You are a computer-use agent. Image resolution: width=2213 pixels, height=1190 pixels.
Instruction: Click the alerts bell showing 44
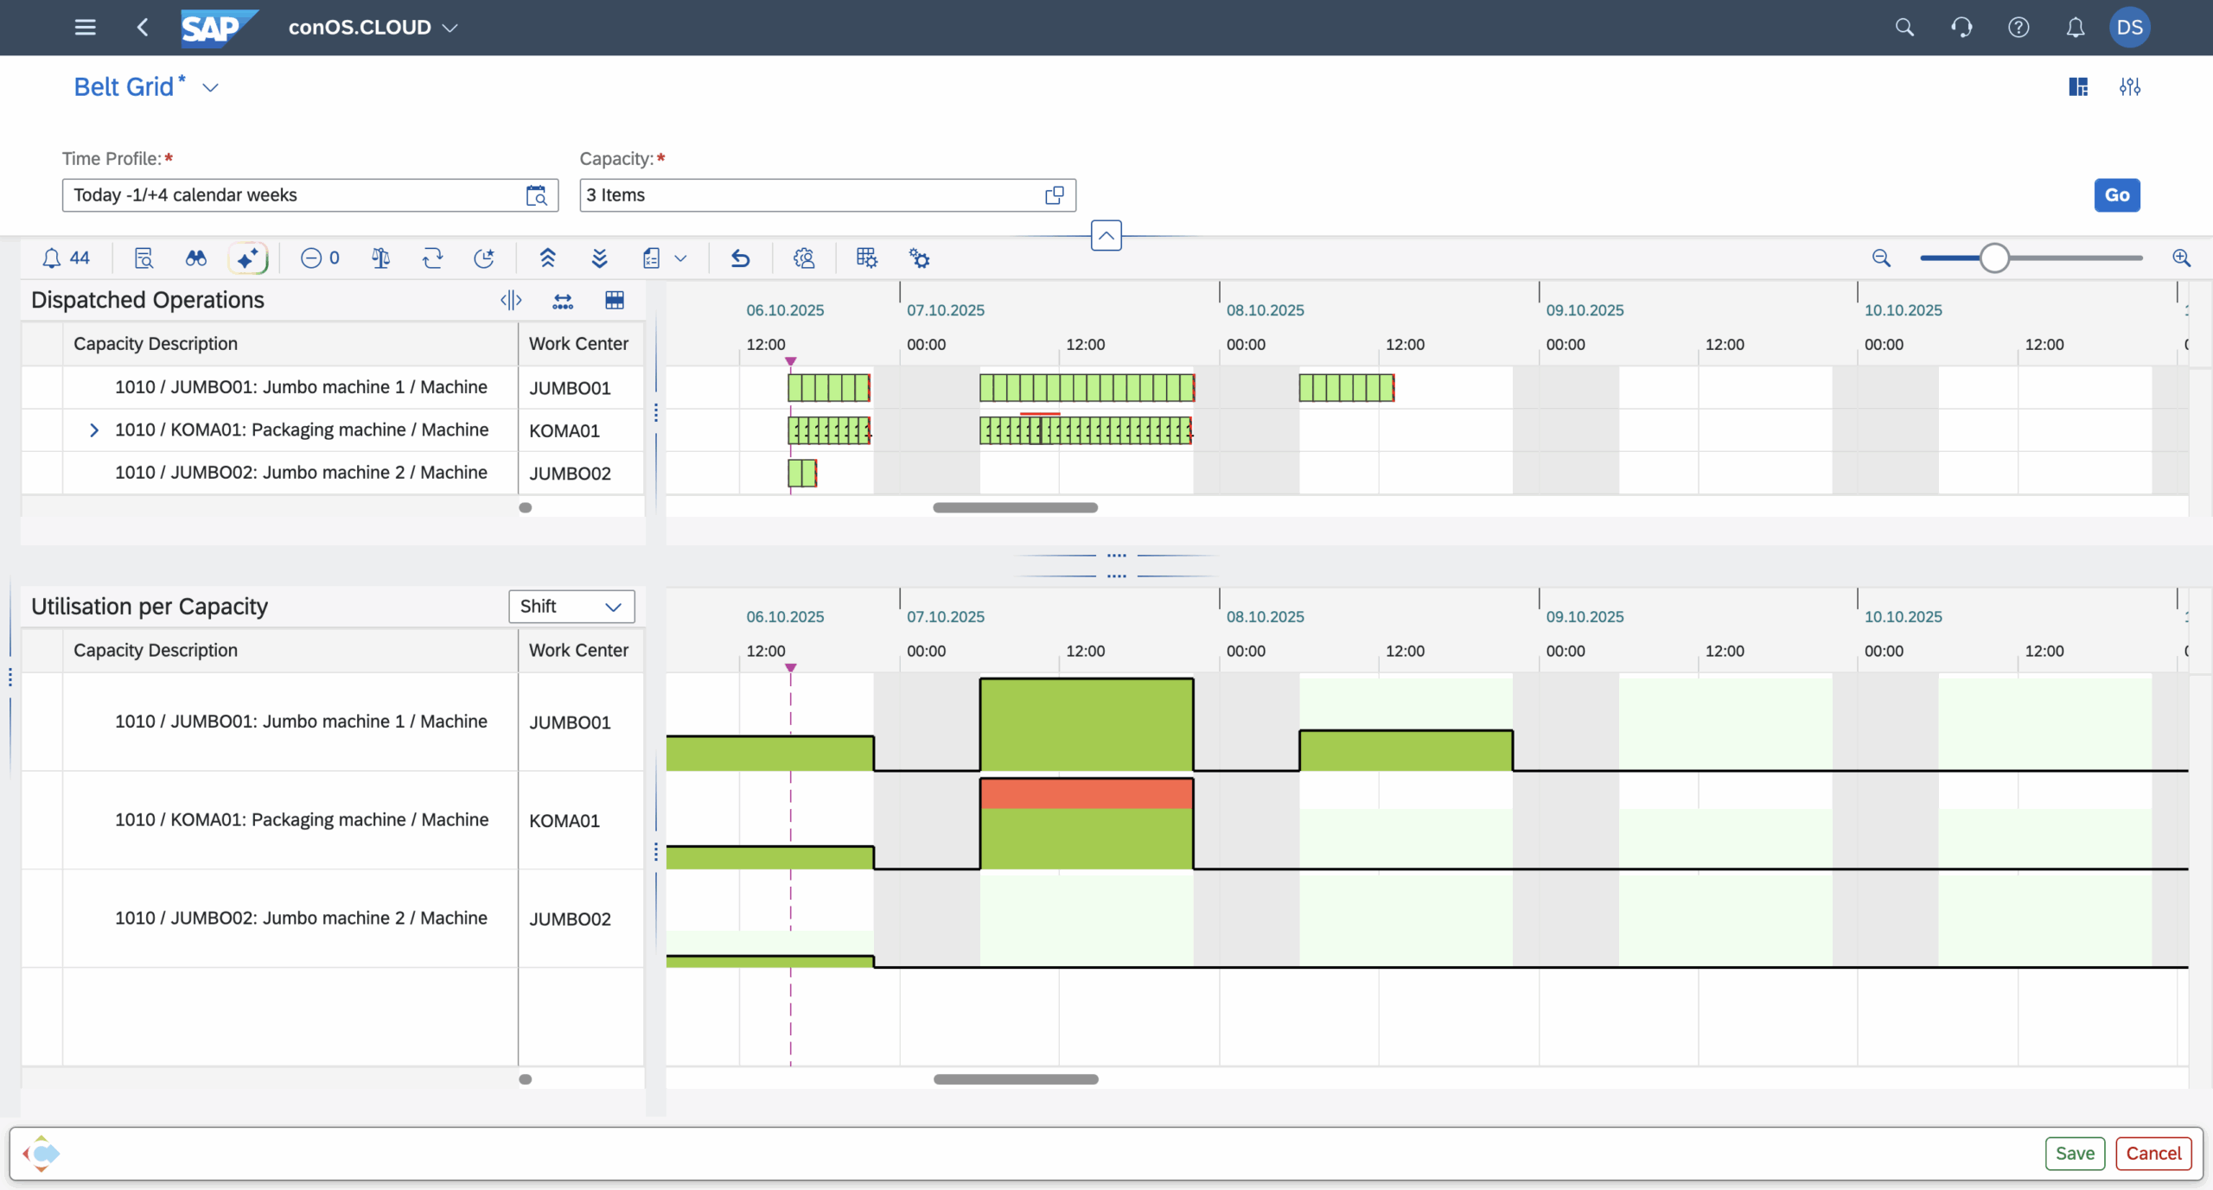click(66, 258)
